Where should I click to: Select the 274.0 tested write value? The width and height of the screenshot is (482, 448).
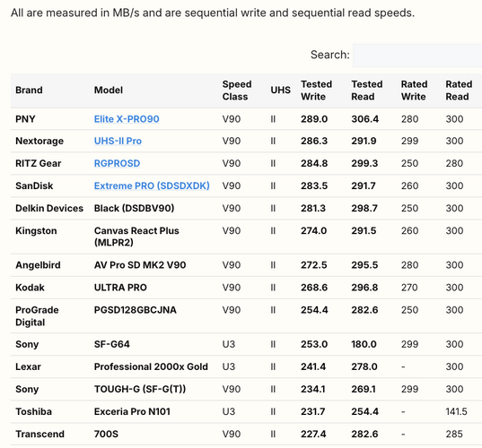[314, 230]
